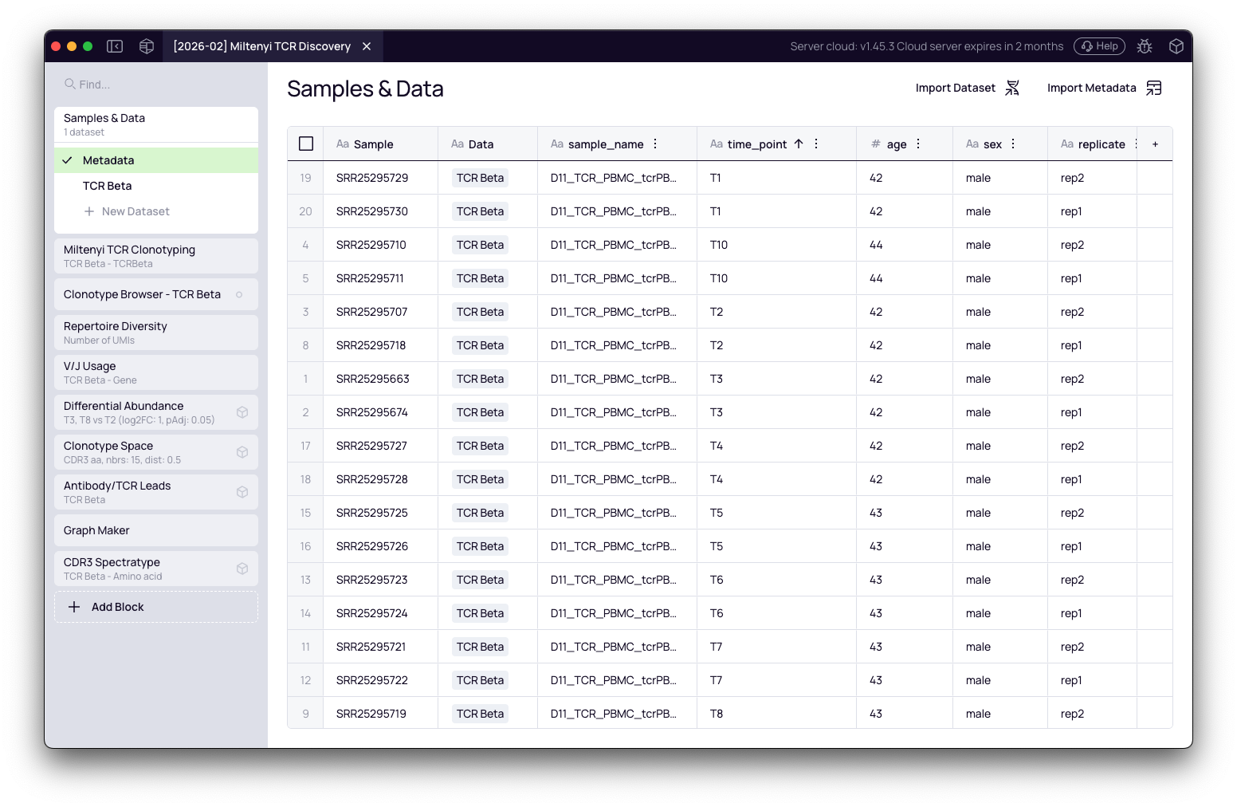Viewport: 1237px width, 807px height.
Task: Select the TCR Beta dataset under Metadata
Action: tap(108, 185)
